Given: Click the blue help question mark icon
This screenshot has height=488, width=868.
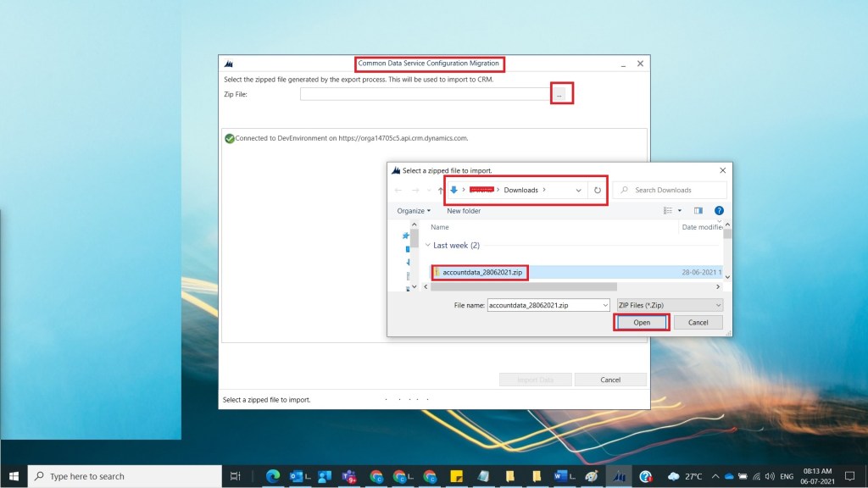Looking at the screenshot, I should (719, 210).
